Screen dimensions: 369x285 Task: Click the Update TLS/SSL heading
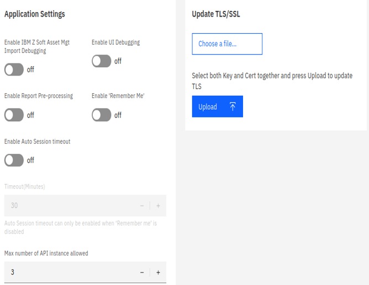coord(215,14)
